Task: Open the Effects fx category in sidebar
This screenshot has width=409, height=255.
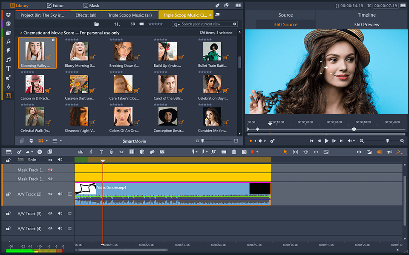Action: pos(8,42)
